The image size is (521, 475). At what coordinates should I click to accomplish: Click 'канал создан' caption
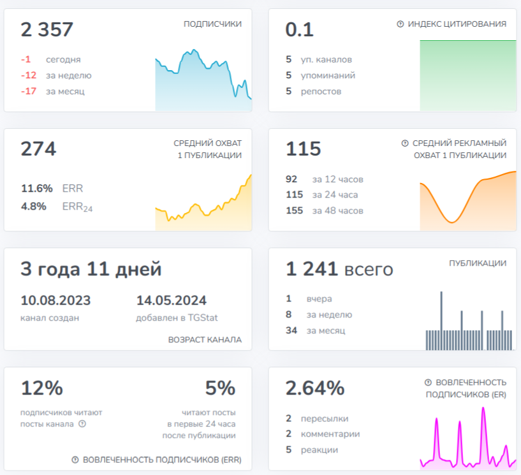coord(50,318)
